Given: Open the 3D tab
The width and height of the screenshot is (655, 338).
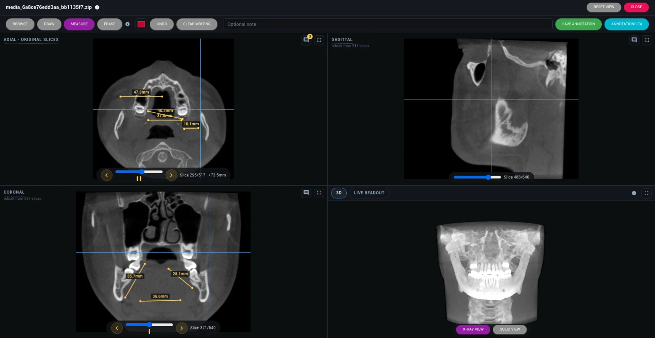Looking at the screenshot, I should tap(339, 193).
